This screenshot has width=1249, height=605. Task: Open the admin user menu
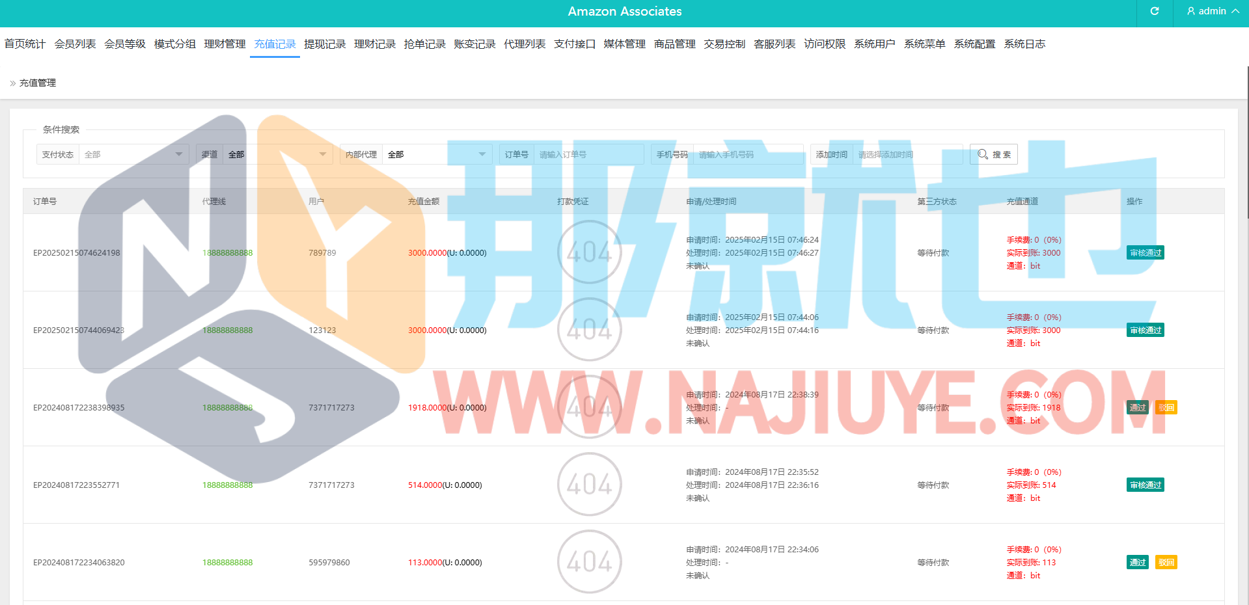1212,12
